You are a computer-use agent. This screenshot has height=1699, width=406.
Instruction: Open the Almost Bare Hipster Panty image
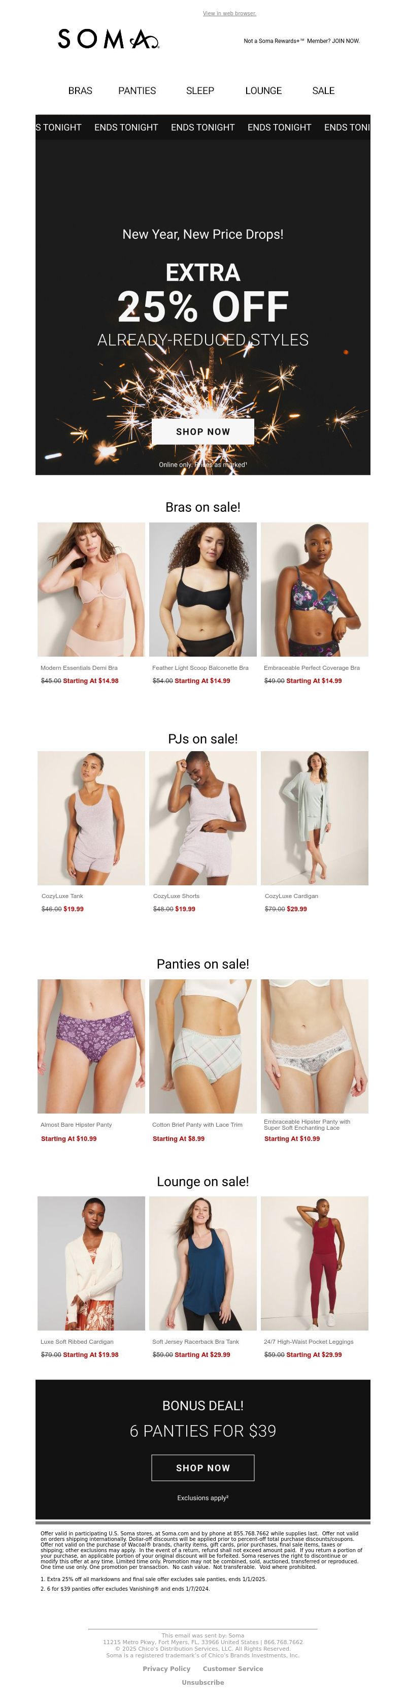tap(91, 1046)
